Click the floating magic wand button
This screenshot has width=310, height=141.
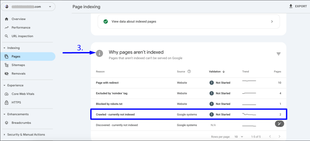click(279, 124)
